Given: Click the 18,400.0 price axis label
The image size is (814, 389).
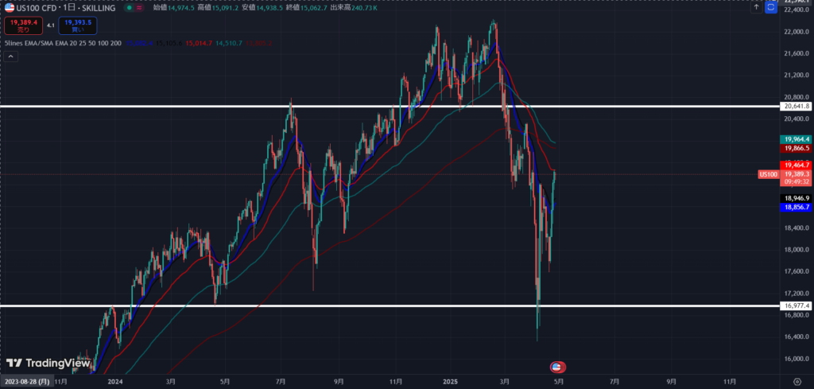Looking at the screenshot, I should pyautogui.click(x=795, y=228).
